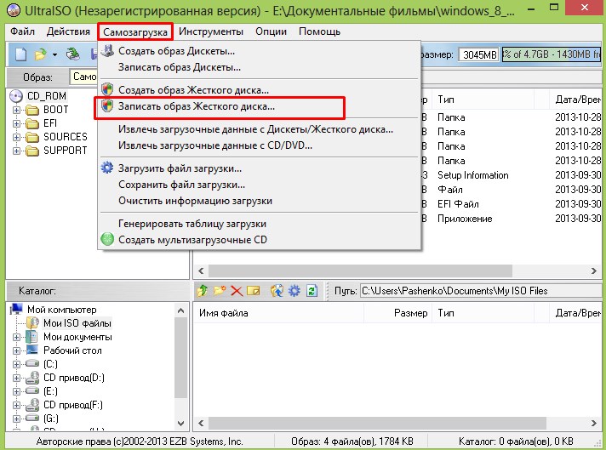Expand the (C:) drive node in catalog
Image resolution: width=606 pixels, height=450 pixels.
[x=17, y=364]
